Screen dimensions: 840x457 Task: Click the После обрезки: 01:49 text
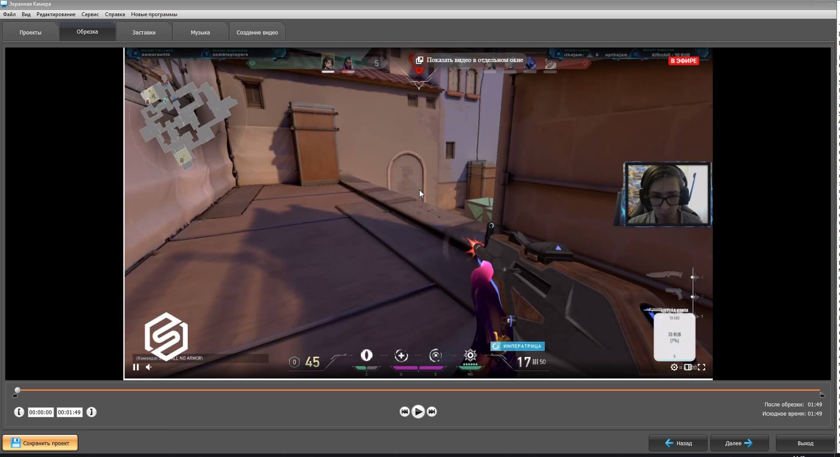[793, 405]
